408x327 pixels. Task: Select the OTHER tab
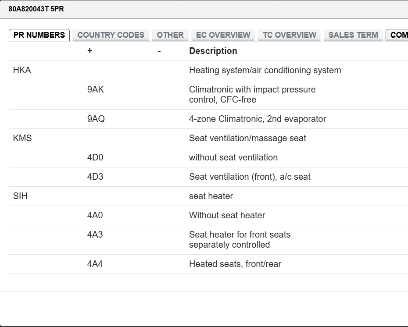click(x=170, y=35)
